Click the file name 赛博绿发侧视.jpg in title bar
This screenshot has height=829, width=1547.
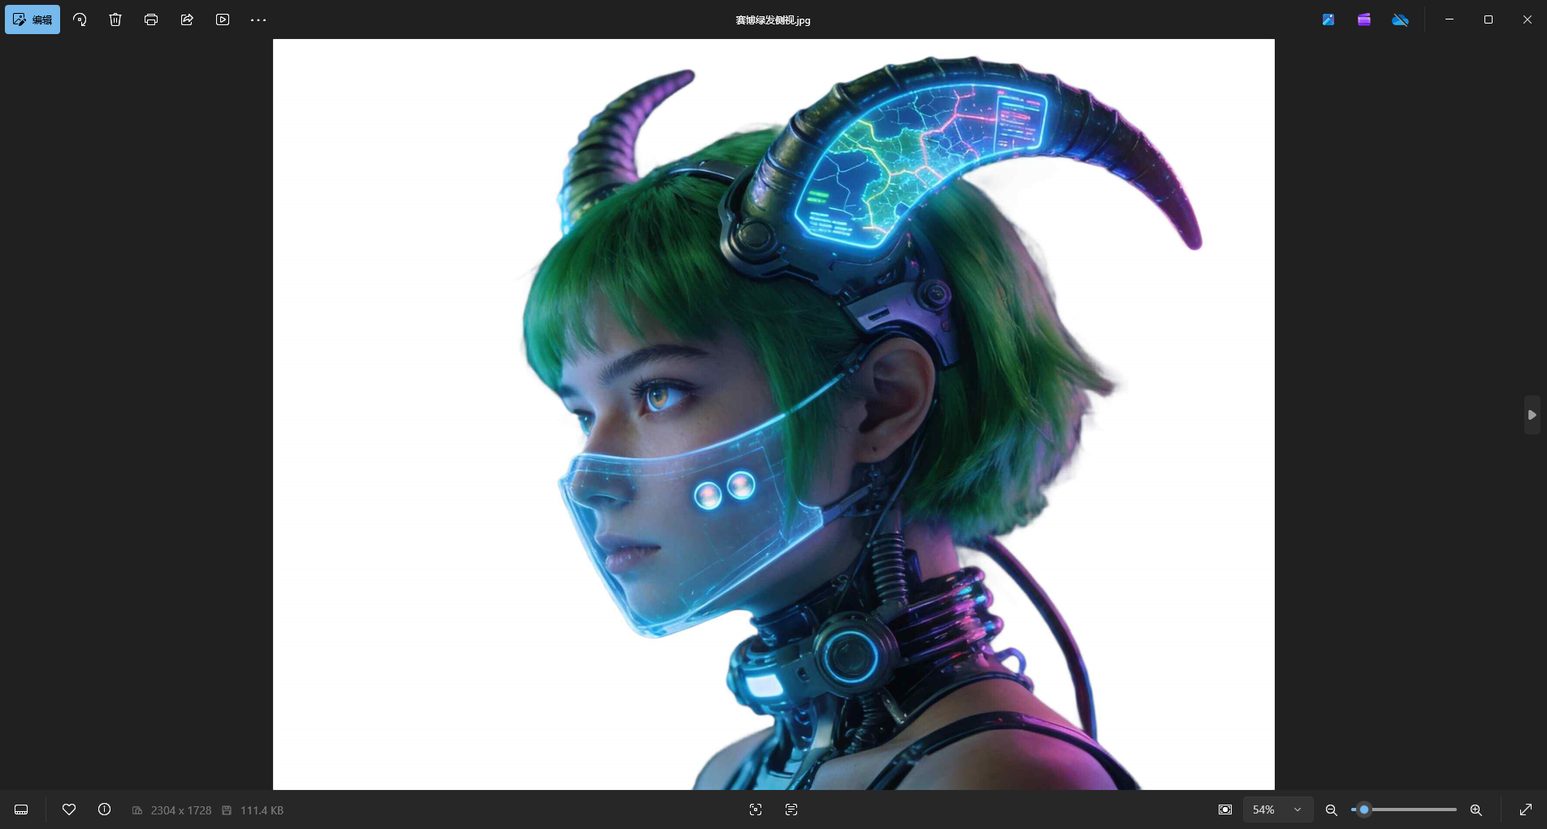pyautogui.click(x=773, y=20)
